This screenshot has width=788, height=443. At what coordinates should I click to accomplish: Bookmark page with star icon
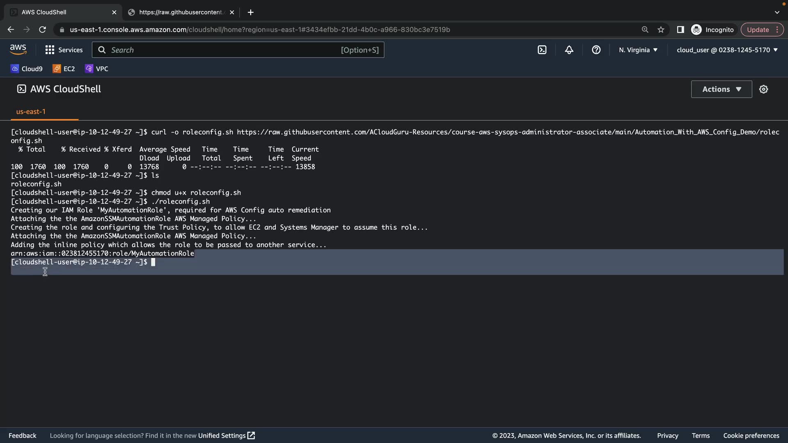pyautogui.click(x=661, y=30)
